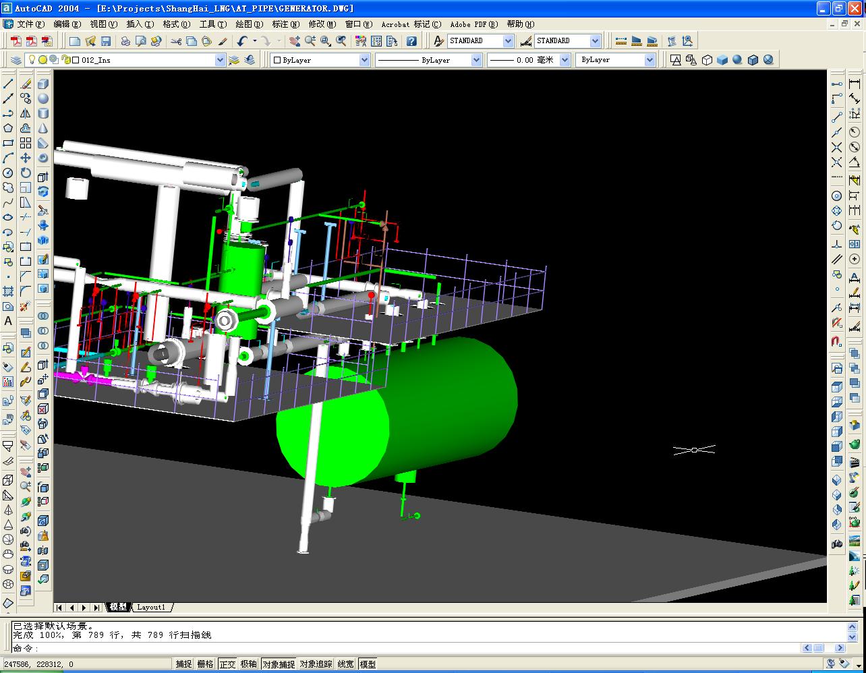The image size is (866, 673).
Task: Toggle 正交 (ortho) mode
Action: pos(227,664)
